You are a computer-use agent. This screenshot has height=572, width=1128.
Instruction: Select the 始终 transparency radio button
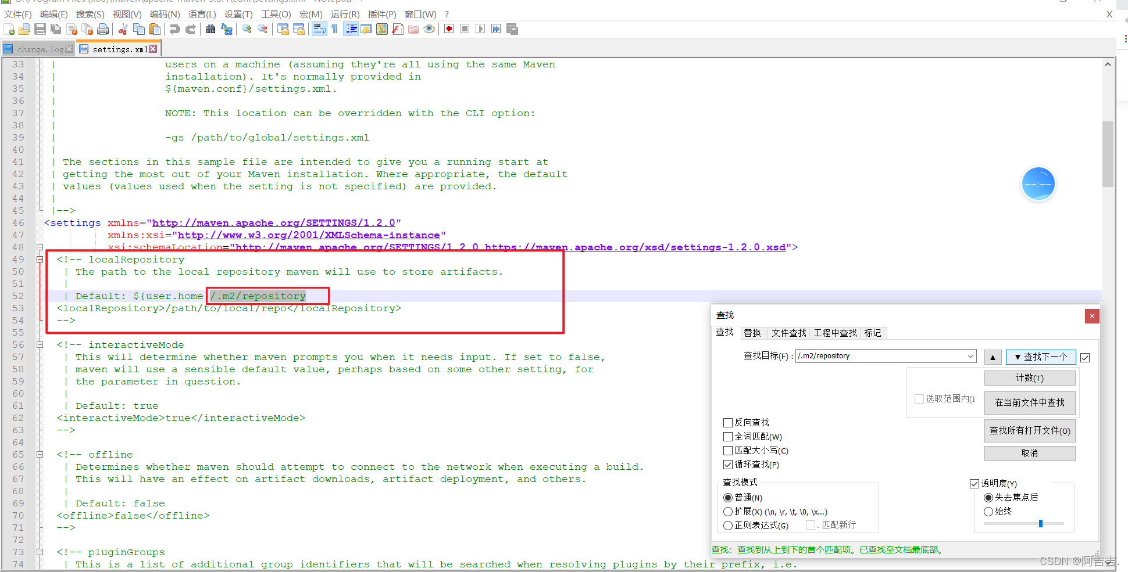(988, 512)
